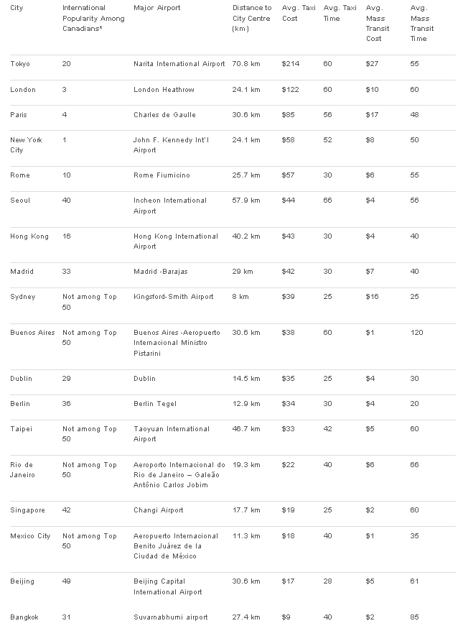Viewport: 463px width, 631px height.
Task: Click the $214 taxi cost cell
Action: pyautogui.click(x=291, y=64)
